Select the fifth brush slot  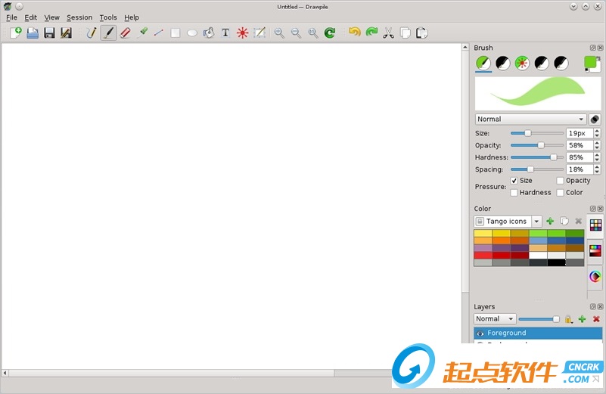(561, 63)
